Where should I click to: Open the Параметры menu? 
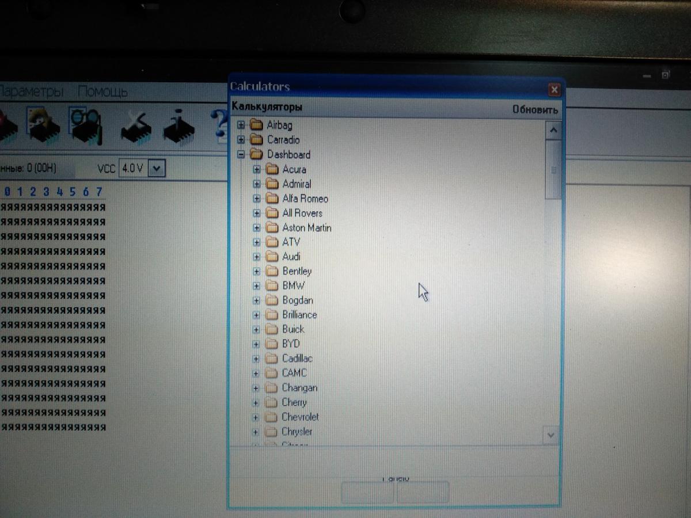pos(31,91)
